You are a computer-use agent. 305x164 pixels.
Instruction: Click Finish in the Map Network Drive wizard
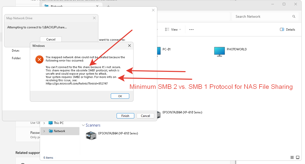point(125,116)
